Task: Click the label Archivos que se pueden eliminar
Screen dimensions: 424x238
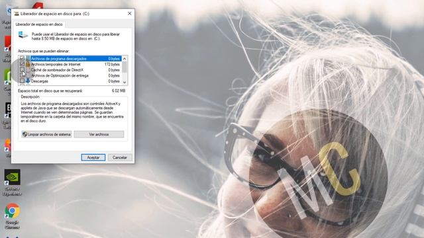Action: (x=44, y=51)
